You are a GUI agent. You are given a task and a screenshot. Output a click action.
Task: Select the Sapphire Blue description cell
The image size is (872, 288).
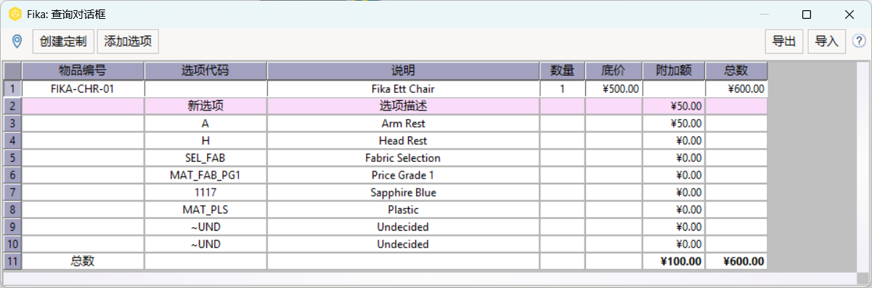pyautogui.click(x=403, y=192)
